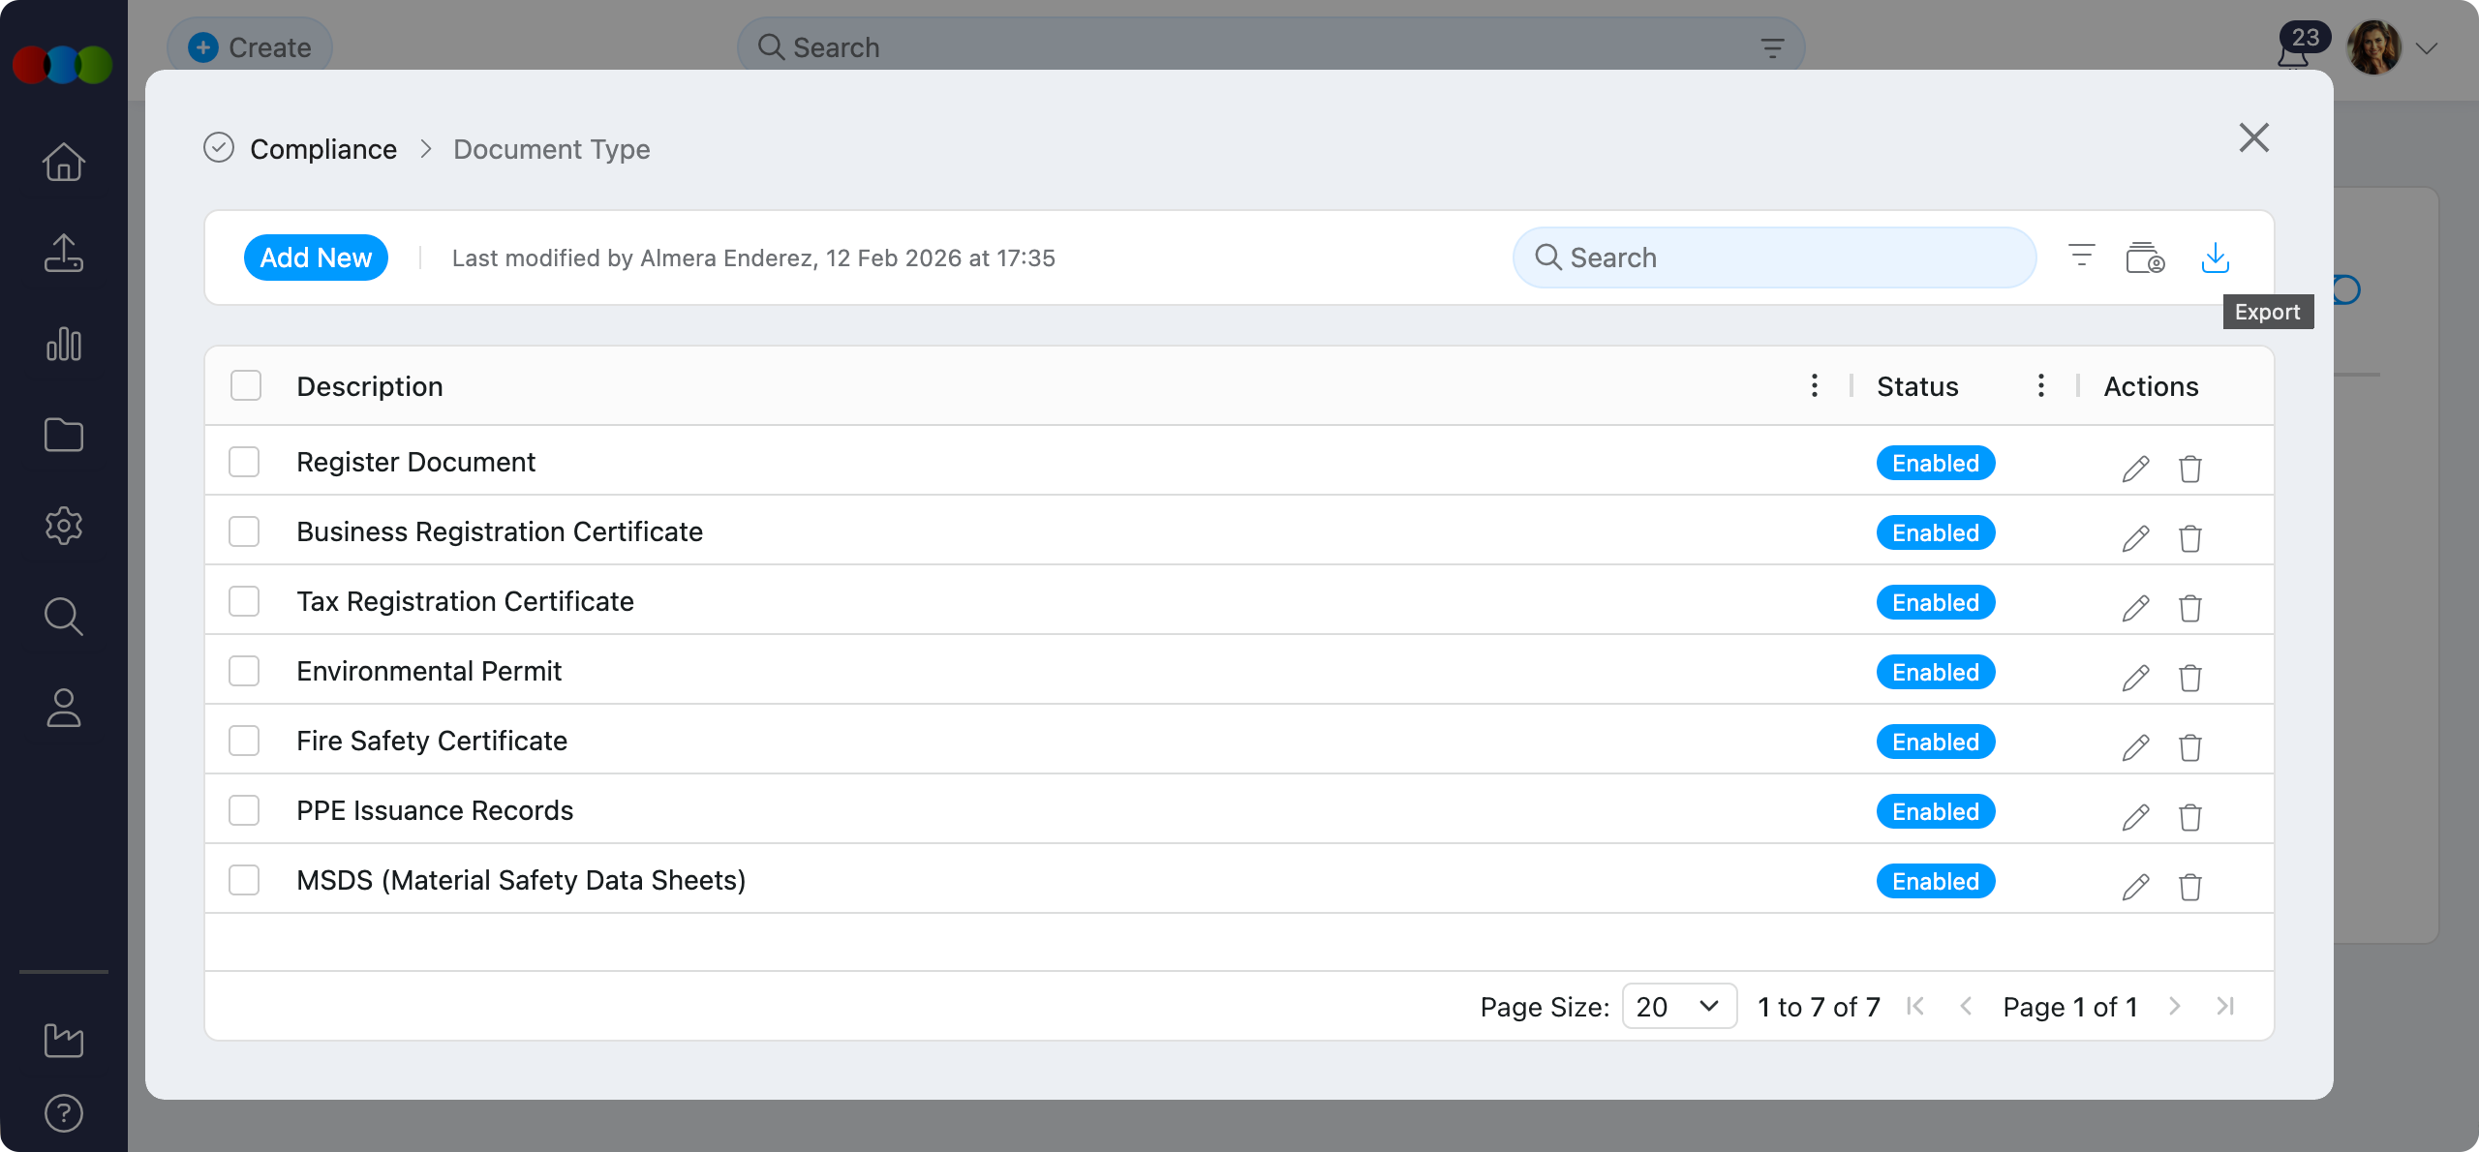Select all rows using the header checkbox
Screen dimensions: 2479x1152
tap(246, 385)
